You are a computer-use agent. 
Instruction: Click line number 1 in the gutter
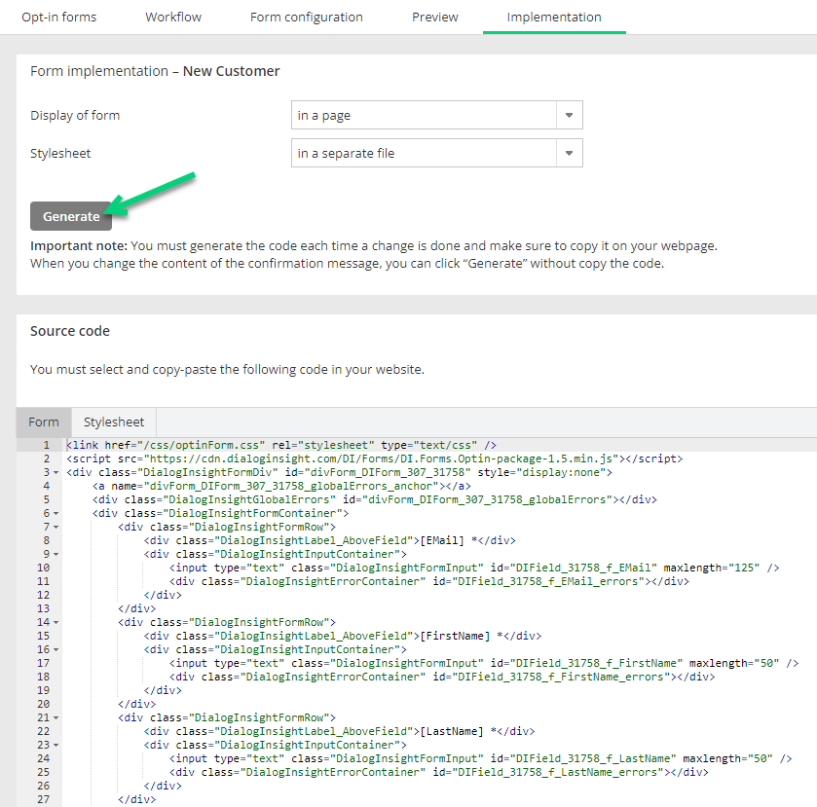(x=47, y=445)
